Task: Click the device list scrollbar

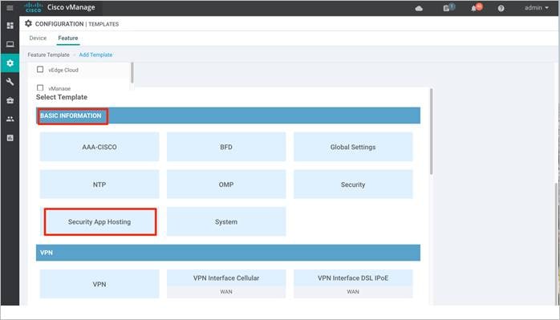Action: [x=132, y=73]
